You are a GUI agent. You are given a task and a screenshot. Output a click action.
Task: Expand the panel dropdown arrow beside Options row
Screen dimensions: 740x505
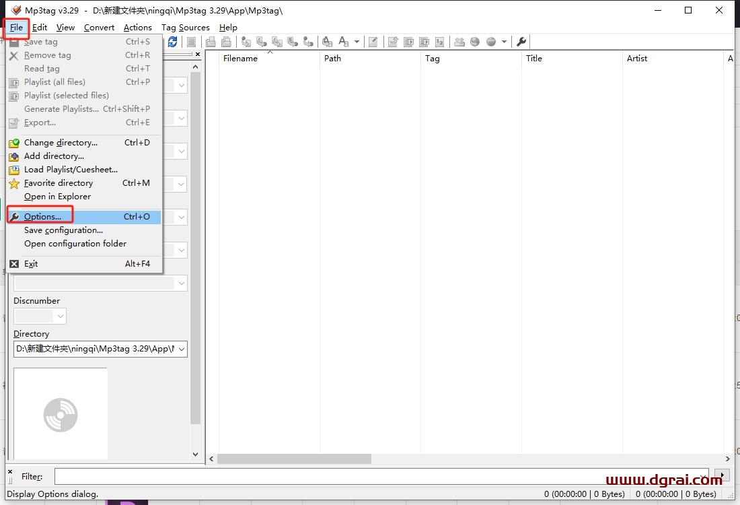pyautogui.click(x=181, y=217)
